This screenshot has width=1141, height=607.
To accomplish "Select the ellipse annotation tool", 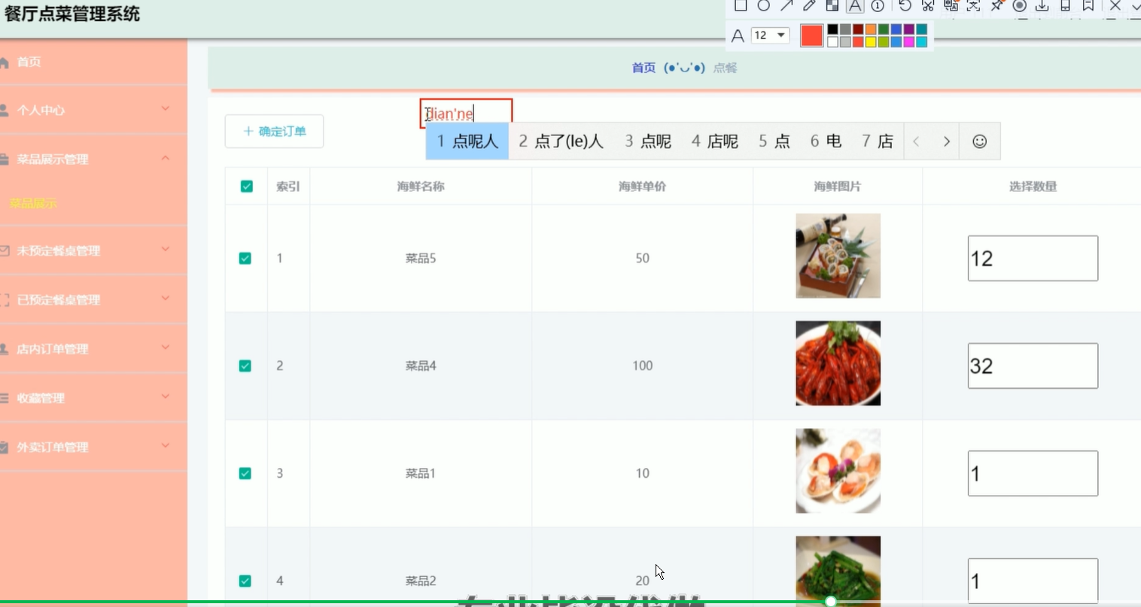I will pyautogui.click(x=763, y=5).
